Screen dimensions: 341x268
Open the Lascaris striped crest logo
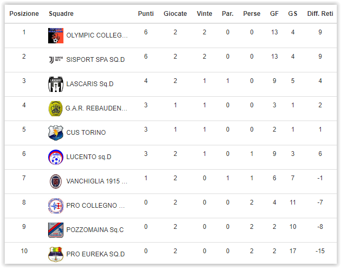pyautogui.click(x=56, y=84)
